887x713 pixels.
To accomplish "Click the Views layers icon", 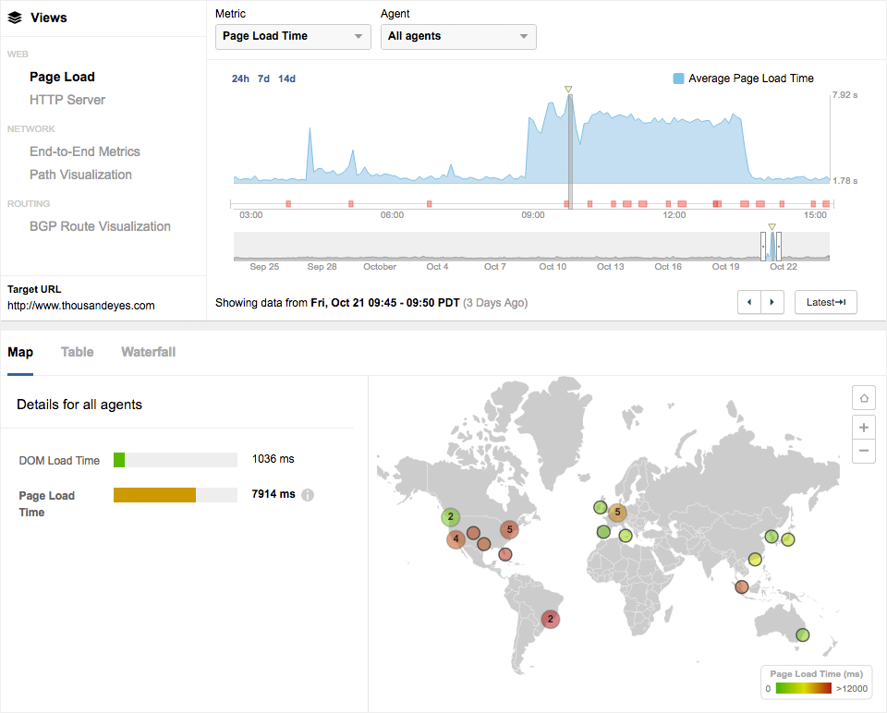I will 15,18.
